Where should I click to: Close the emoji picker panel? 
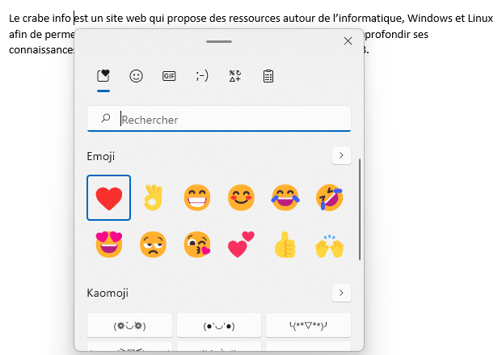pyautogui.click(x=348, y=41)
